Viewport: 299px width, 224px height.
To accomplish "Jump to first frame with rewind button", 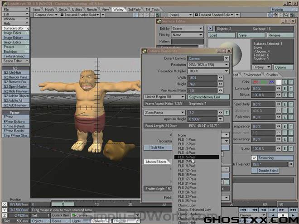I will [243, 210].
